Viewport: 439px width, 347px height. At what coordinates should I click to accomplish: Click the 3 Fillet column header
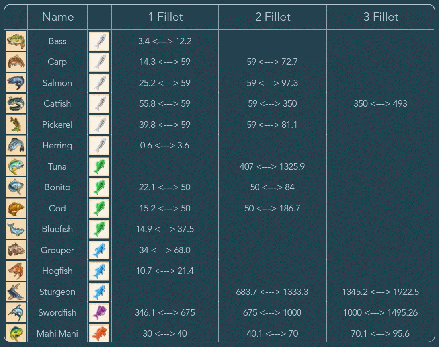coord(380,17)
